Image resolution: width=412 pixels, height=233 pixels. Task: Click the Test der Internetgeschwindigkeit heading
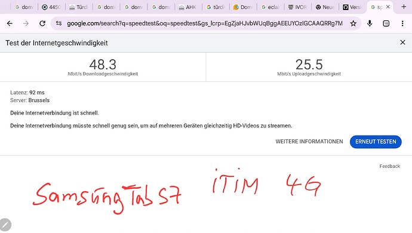[57, 43]
